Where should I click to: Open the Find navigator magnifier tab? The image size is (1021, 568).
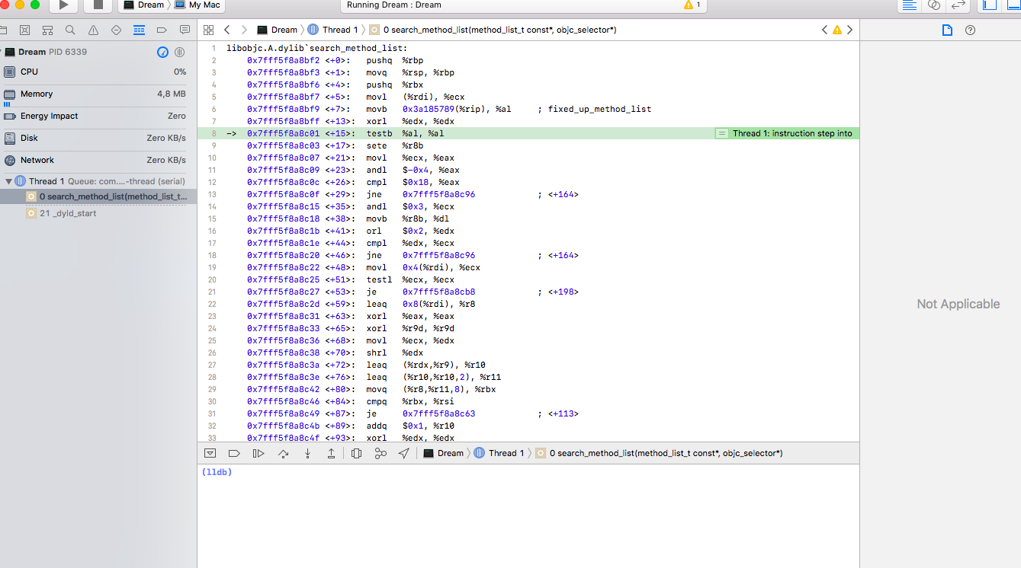70,30
